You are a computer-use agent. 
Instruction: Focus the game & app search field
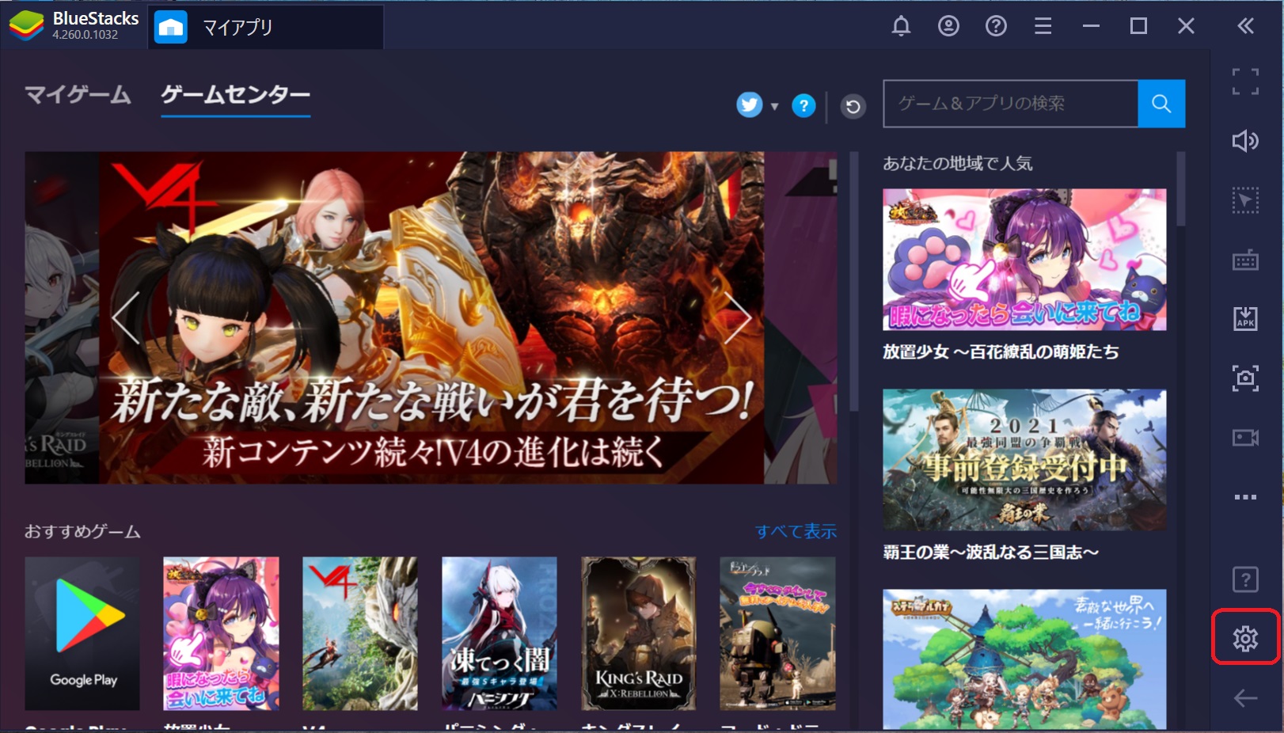click(x=1011, y=104)
